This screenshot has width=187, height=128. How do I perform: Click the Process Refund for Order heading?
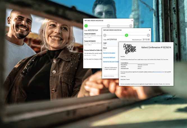click(x=93, y=50)
